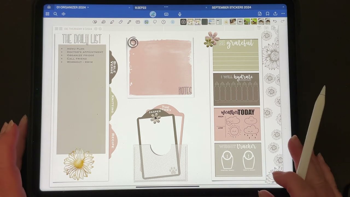
Task: Open the more options ellipsis menu at the right
Action: [x=283, y=14]
